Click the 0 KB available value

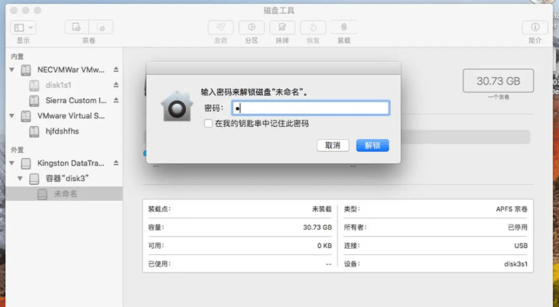point(325,246)
